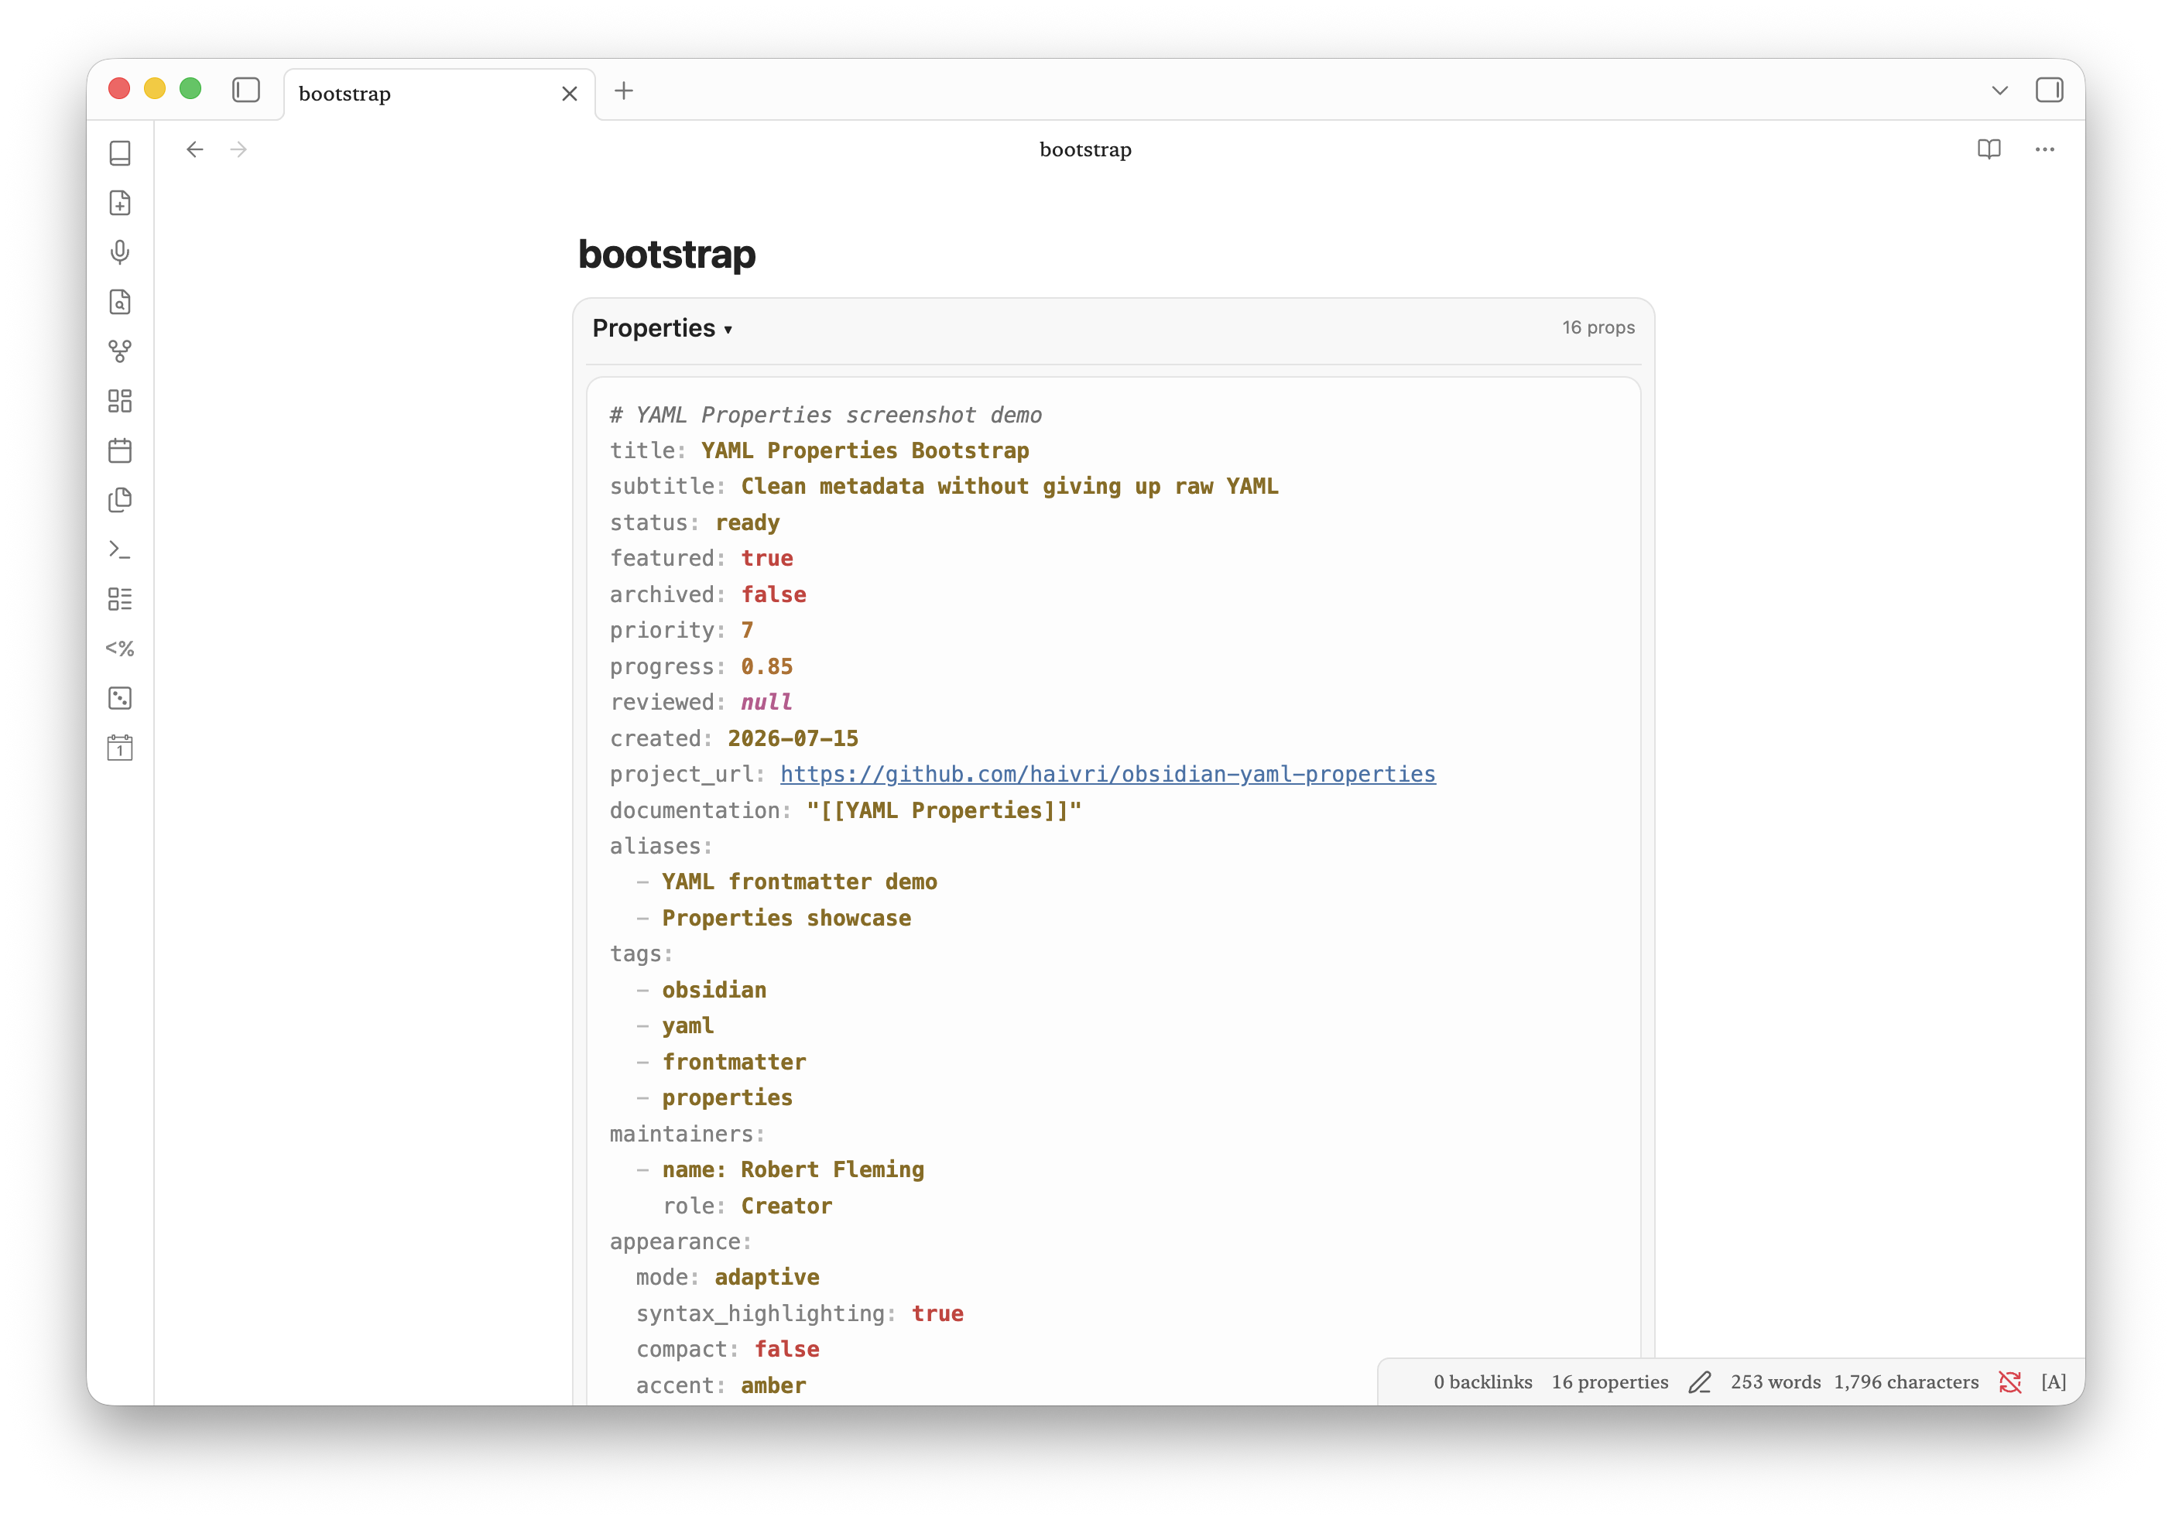Viewport: 2172px width, 1520px height.
Task: Click the alias YAML frontmatter demo
Action: coord(800,882)
